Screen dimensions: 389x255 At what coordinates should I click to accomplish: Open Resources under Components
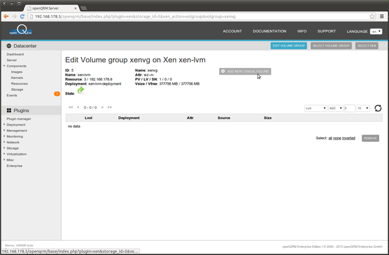[19, 83]
